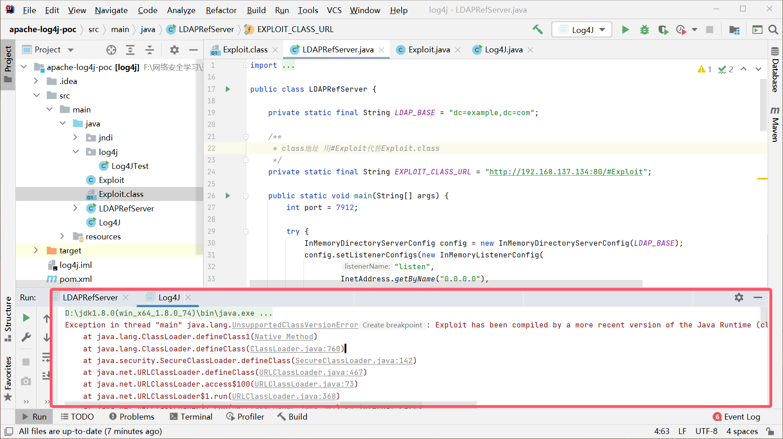Expand the .idea folder
This screenshot has width=783, height=439.
click(36, 81)
